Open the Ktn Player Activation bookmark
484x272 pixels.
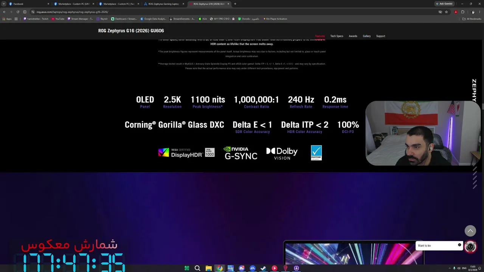(275, 19)
